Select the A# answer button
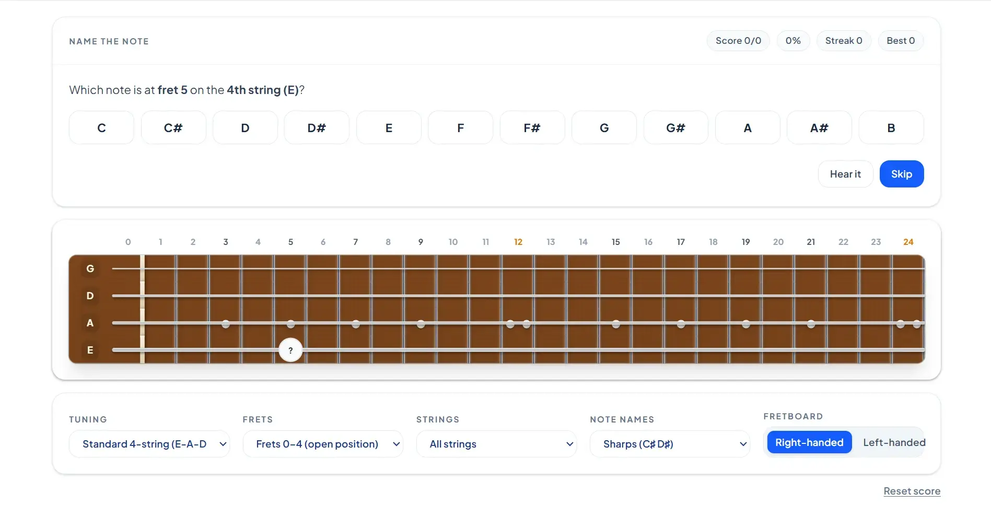 (x=819, y=128)
